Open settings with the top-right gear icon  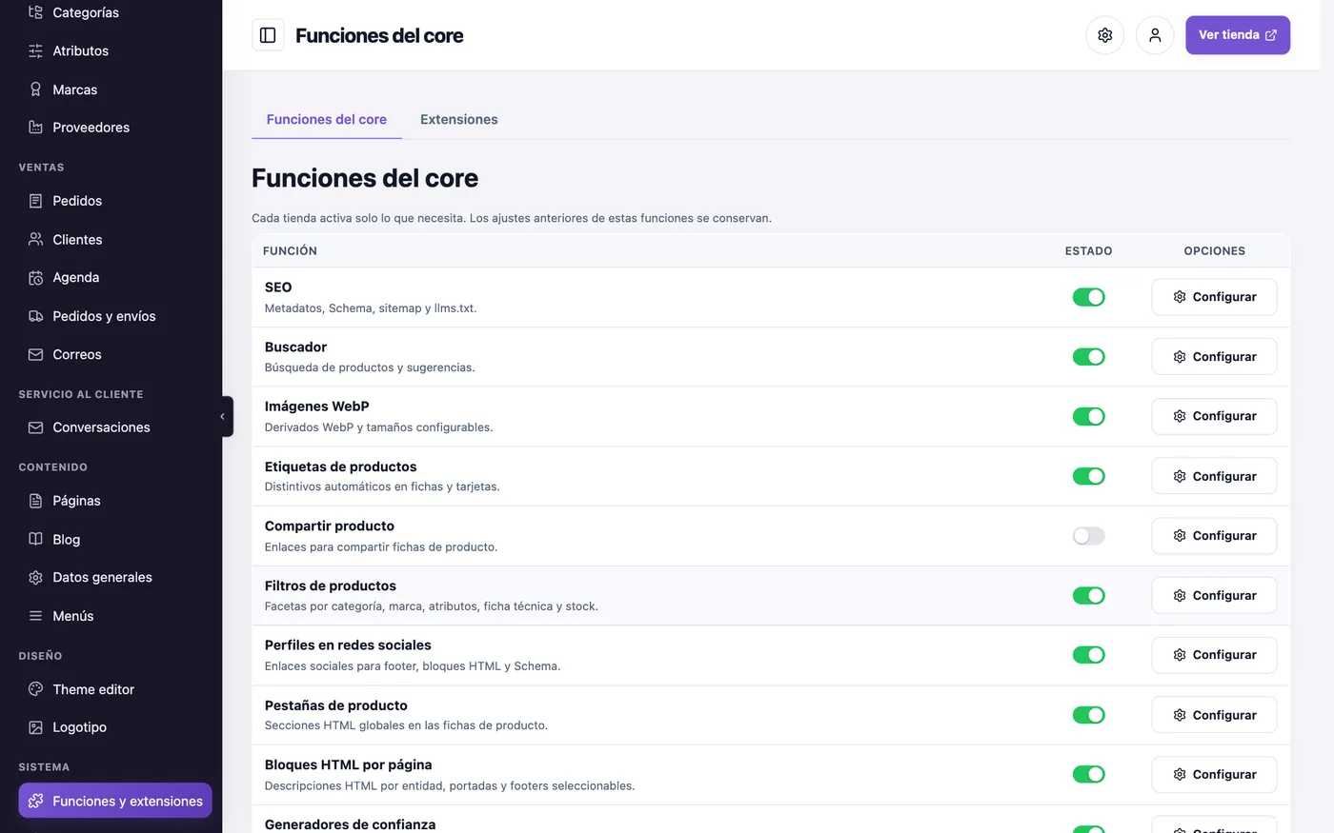point(1105,35)
